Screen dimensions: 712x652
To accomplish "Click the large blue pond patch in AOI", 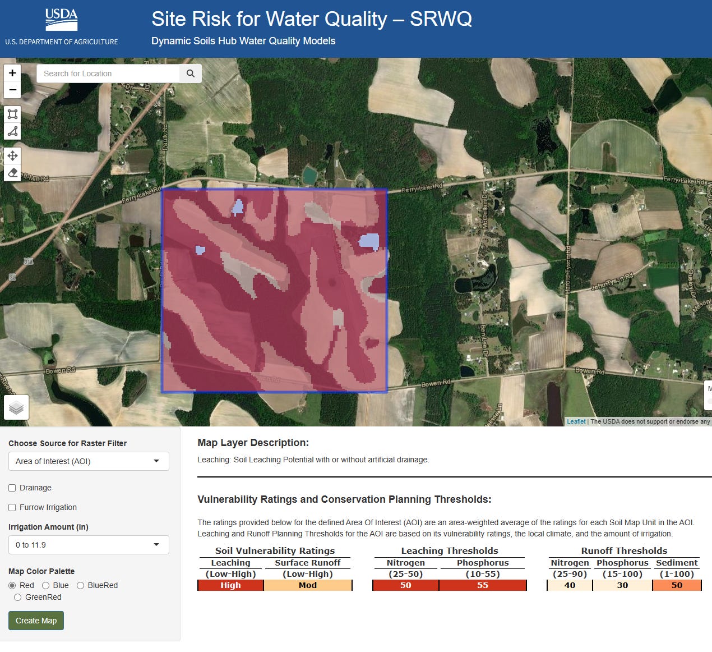I will pyautogui.click(x=369, y=242).
